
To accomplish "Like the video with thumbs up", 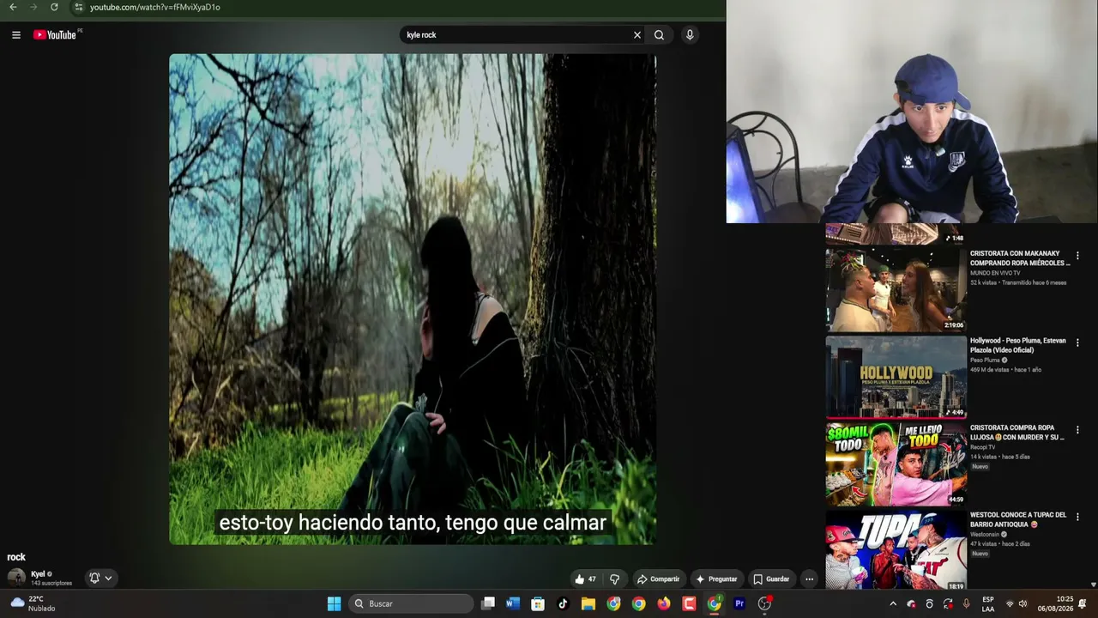I will 586,579.
